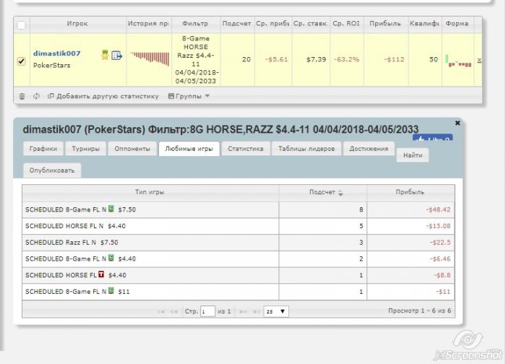Toggle the select-all checkbox in table header
The height and width of the screenshot is (364, 506).
[x=21, y=25]
